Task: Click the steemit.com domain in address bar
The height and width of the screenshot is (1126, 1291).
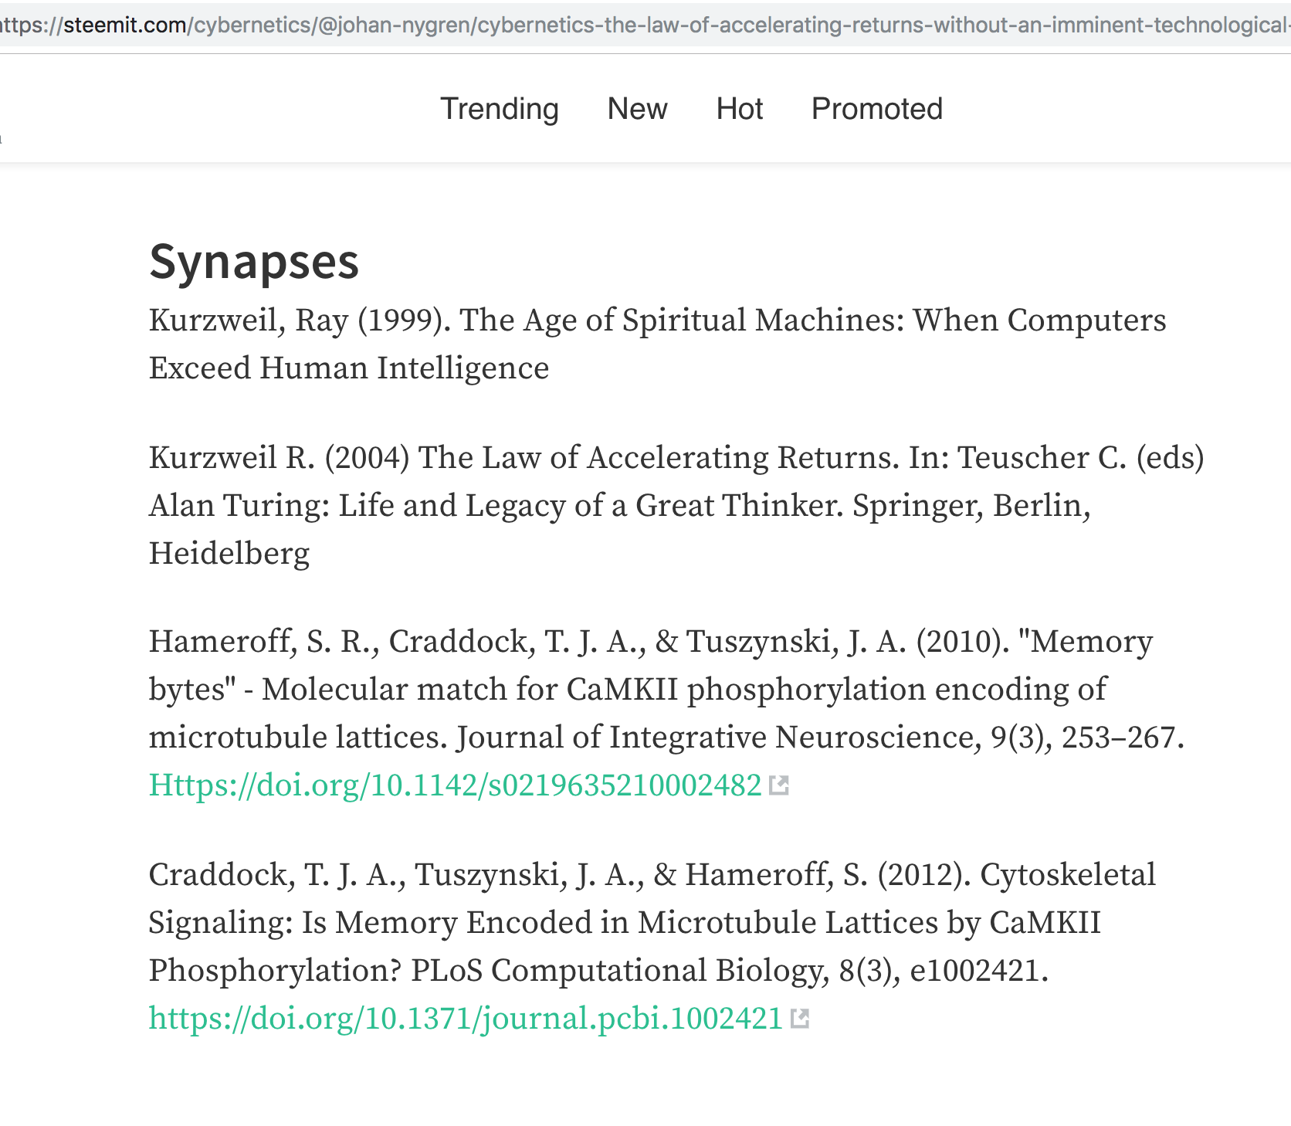Action: point(125,25)
